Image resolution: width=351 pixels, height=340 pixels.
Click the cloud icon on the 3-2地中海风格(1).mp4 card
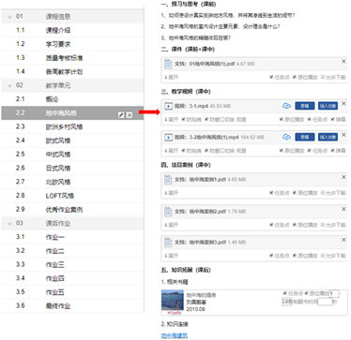pyautogui.click(x=286, y=137)
